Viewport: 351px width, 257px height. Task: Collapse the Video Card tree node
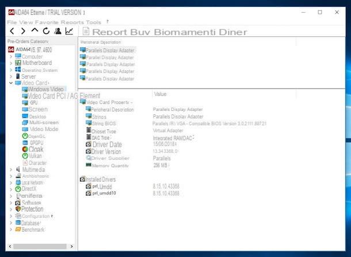coord(11,83)
